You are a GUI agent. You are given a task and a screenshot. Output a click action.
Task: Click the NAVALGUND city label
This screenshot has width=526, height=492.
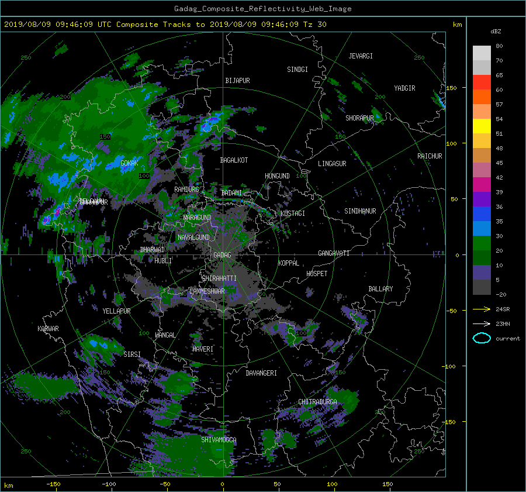tap(193, 238)
